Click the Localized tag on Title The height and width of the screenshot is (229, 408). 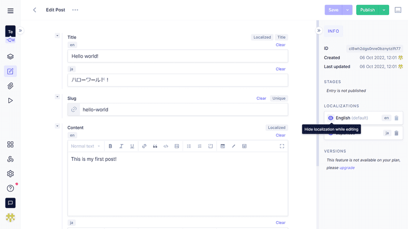pos(262,37)
